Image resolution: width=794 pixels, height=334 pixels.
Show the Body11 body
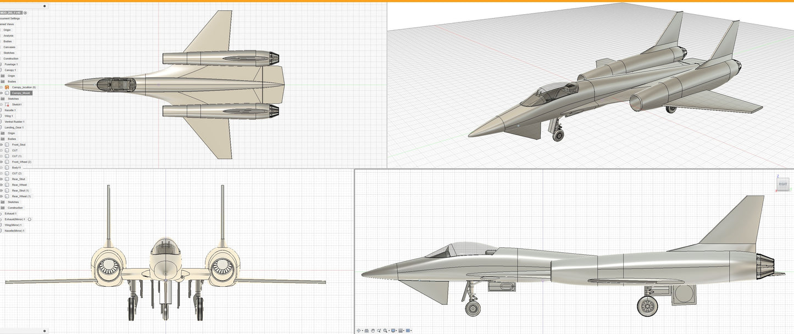[2, 168]
